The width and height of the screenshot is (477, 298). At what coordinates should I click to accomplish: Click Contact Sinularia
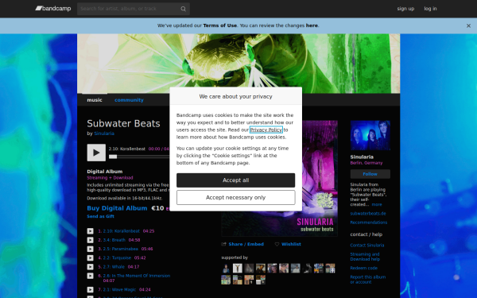367,245
